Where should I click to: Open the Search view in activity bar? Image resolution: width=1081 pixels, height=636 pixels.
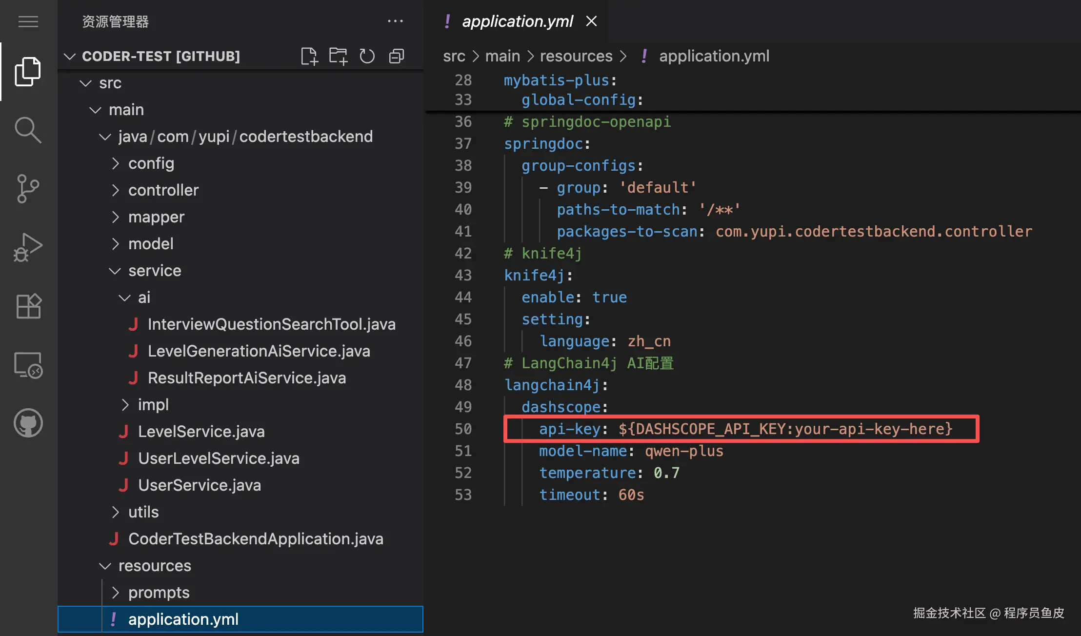[28, 130]
